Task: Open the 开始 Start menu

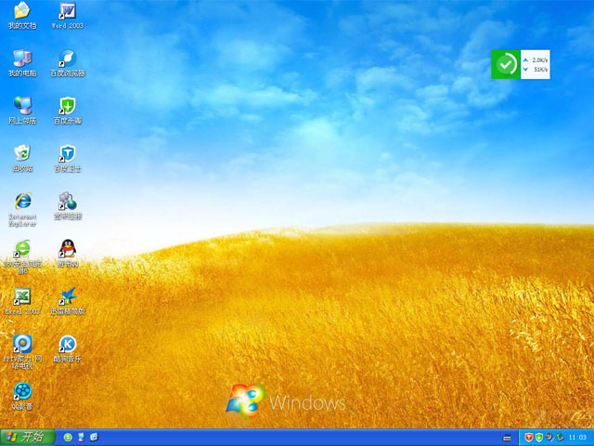Action: (27, 438)
